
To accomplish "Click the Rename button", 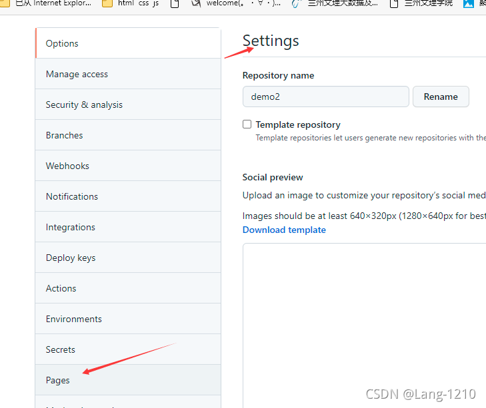I will tap(441, 97).
